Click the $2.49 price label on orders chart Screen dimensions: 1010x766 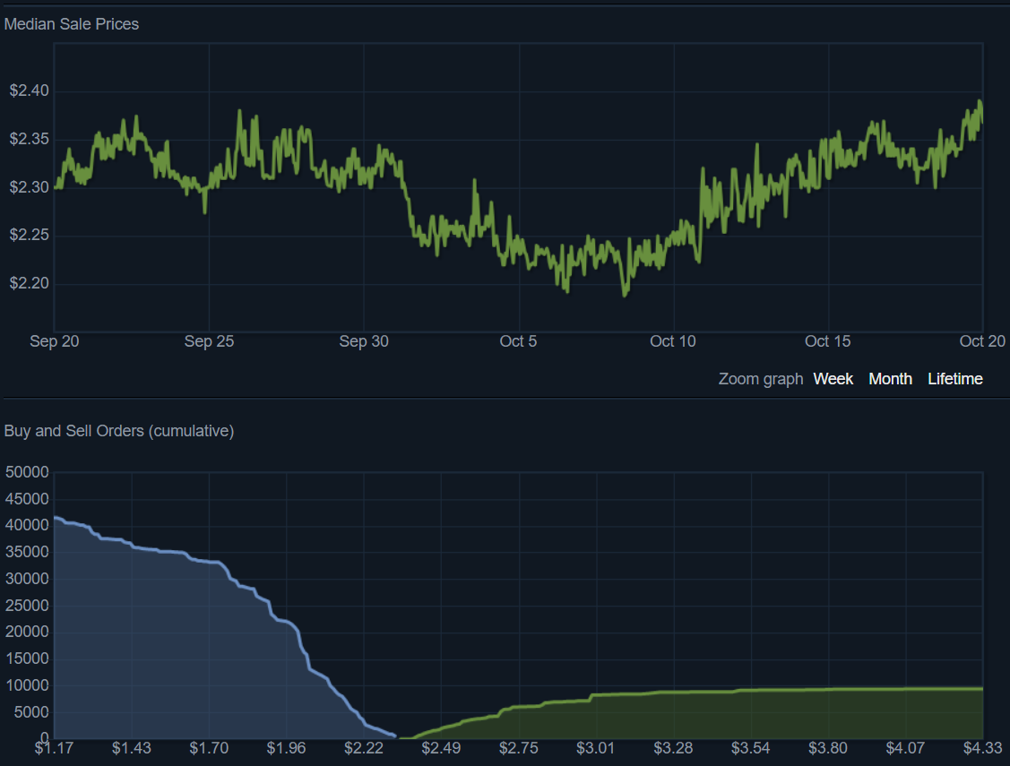click(441, 748)
